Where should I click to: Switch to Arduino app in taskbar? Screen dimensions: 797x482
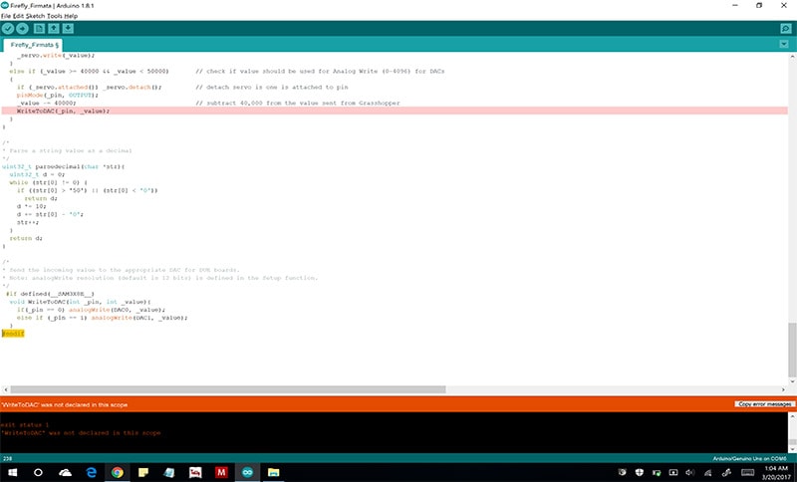click(247, 472)
